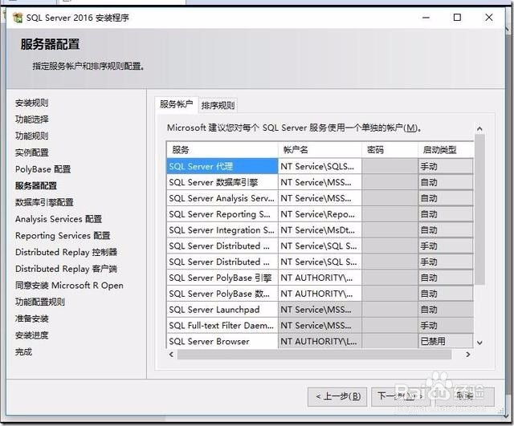The width and height of the screenshot is (514, 426).
Task: Open startup type dropdown for SQL Server Browser
Action: [x=446, y=342]
